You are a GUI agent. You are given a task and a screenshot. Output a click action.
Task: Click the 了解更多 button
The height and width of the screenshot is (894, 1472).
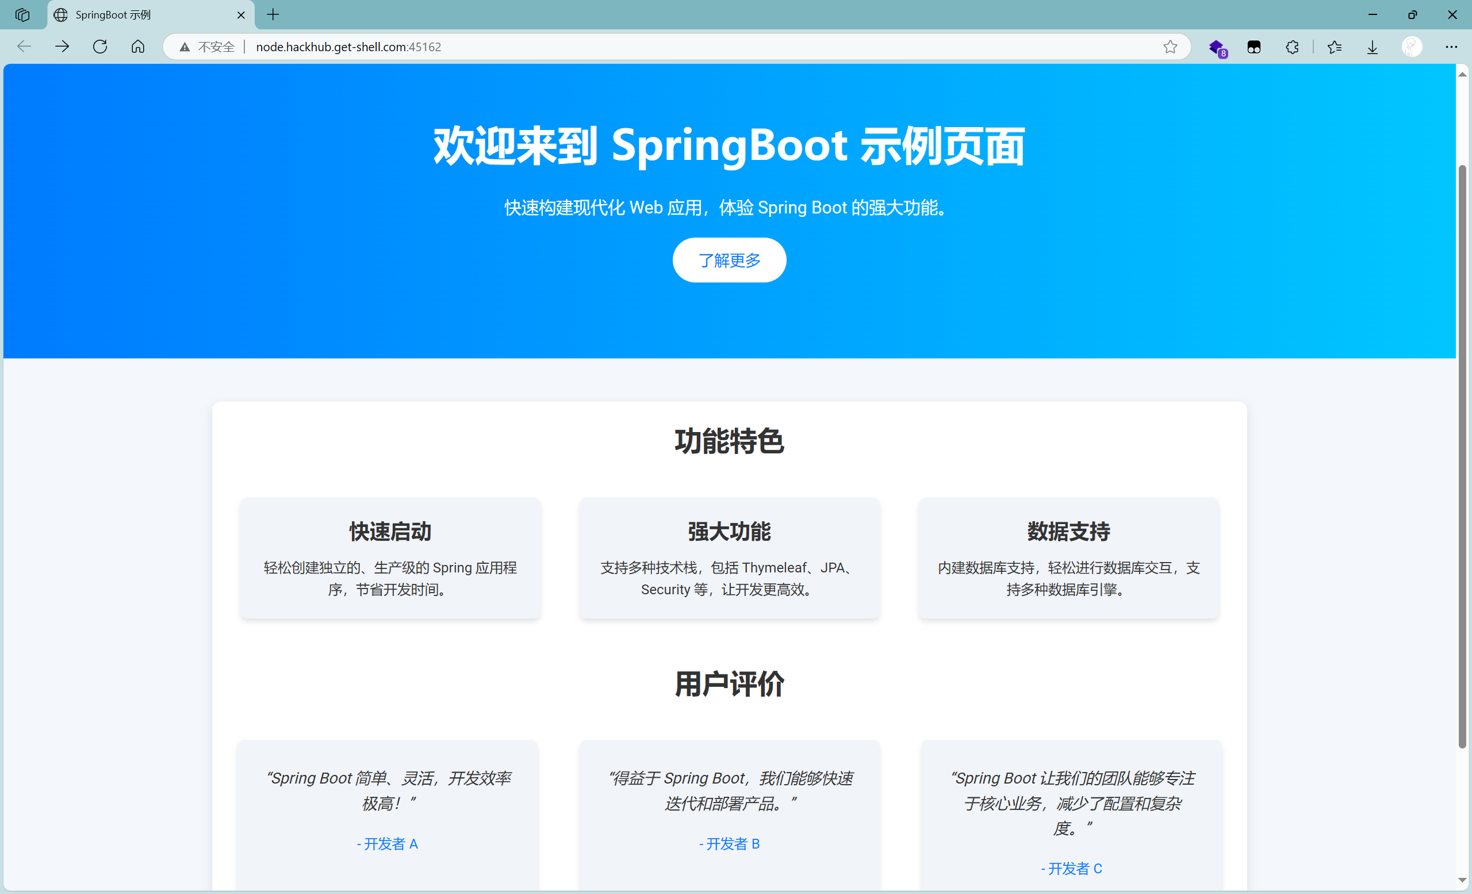point(729,260)
